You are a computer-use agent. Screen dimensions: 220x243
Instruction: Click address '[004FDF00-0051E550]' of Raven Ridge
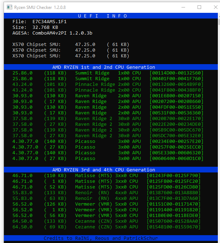point(176,107)
